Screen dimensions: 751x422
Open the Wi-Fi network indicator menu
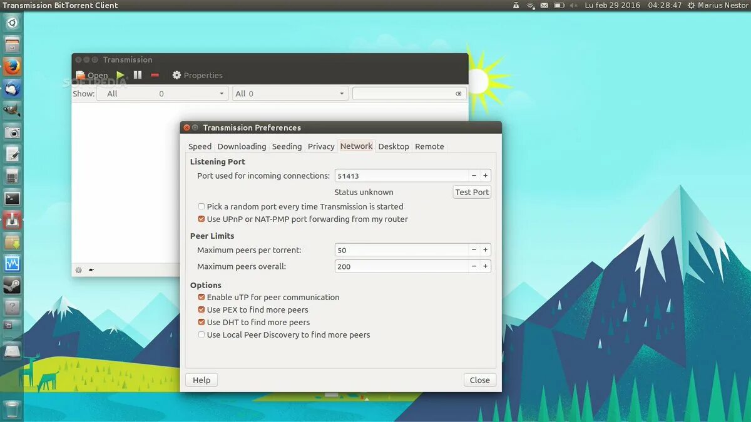point(531,5)
